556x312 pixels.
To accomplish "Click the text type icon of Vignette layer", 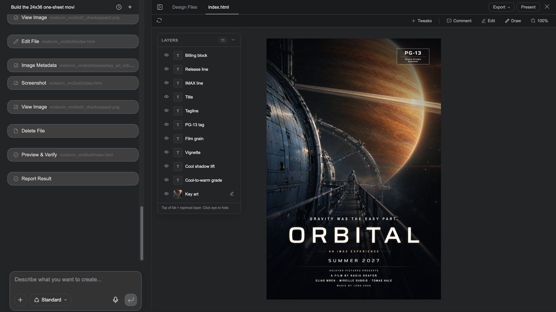I will pyautogui.click(x=178, y=153).
